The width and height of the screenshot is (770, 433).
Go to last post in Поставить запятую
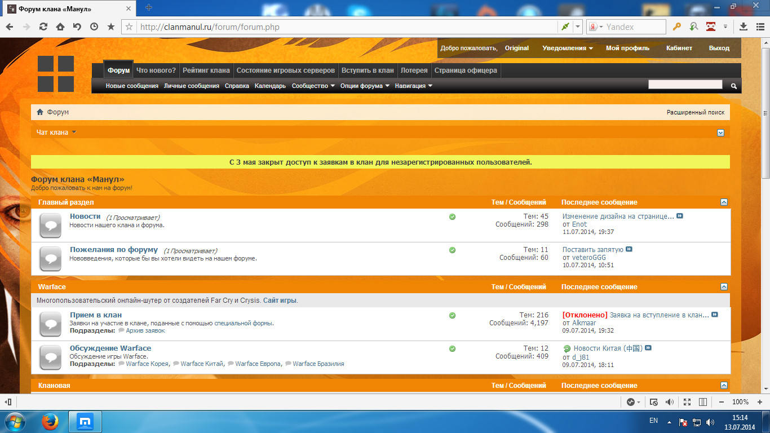[x=629, y=249]
